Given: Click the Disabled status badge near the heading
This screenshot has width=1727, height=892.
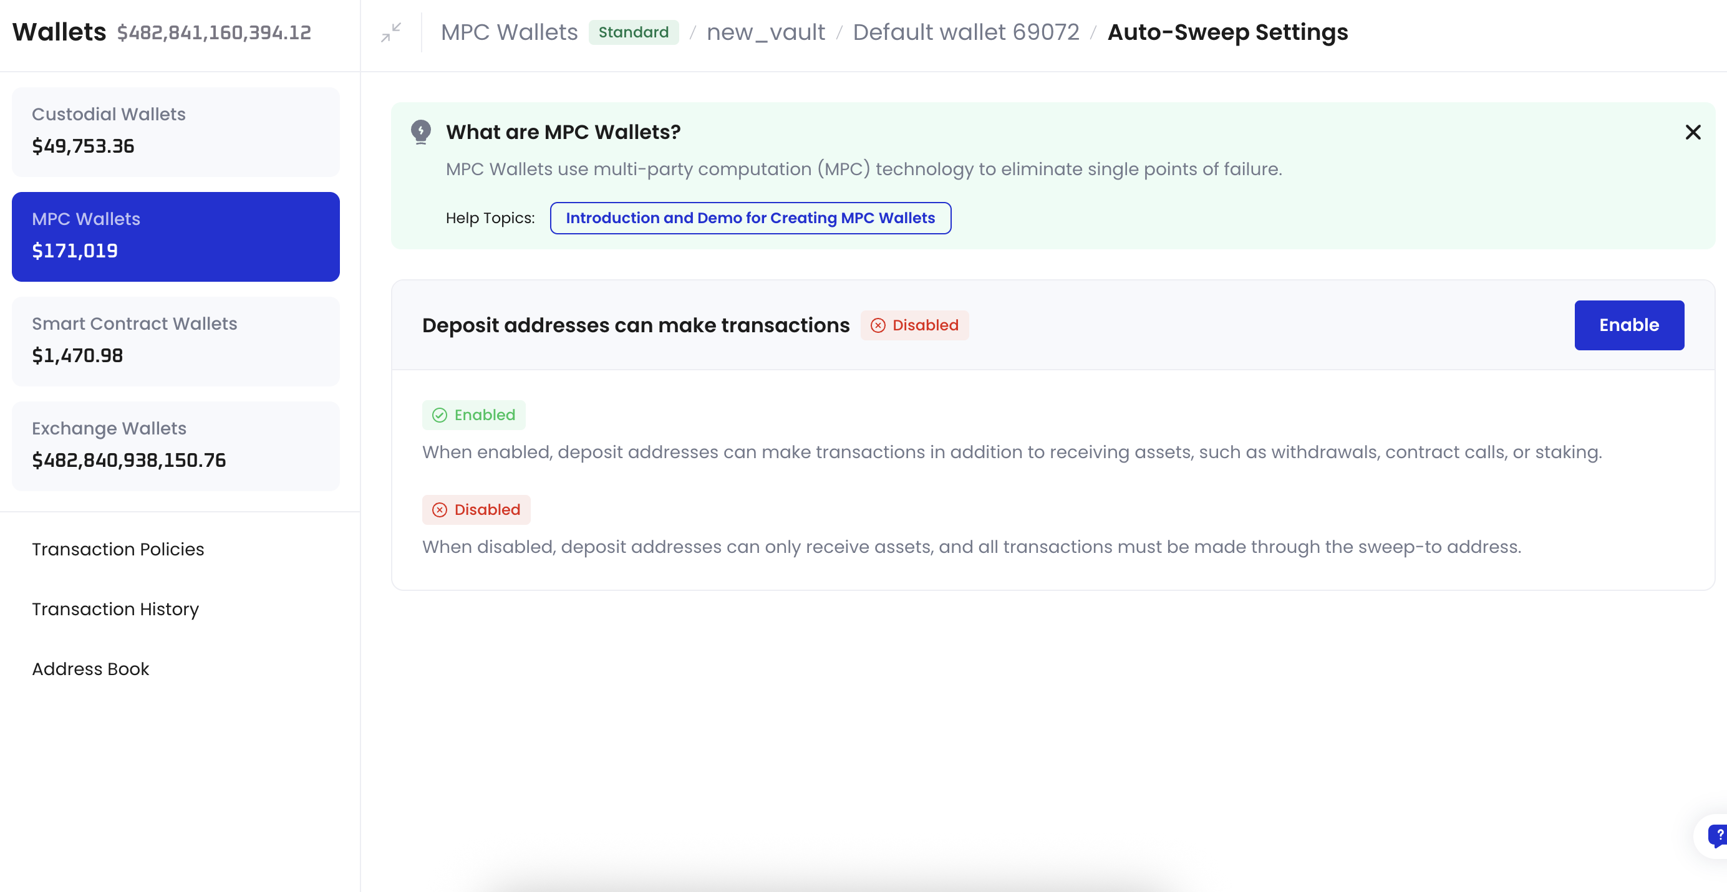Looking at the screenshot, I should pyautogui.click(x=915, y=325).
